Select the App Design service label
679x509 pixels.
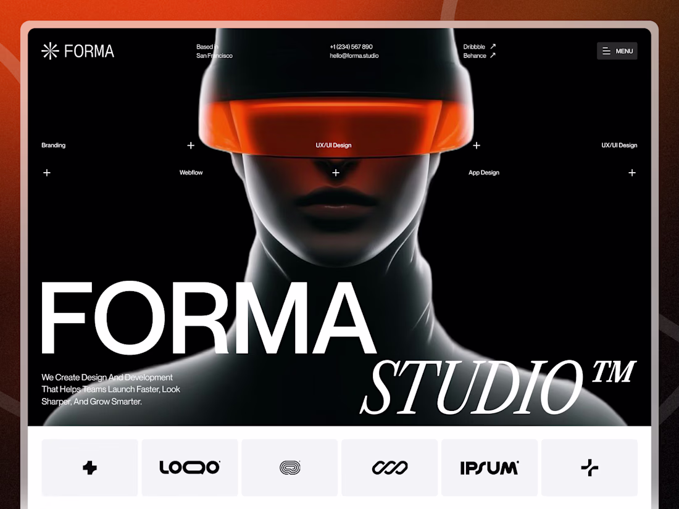[x=484, y=173]
